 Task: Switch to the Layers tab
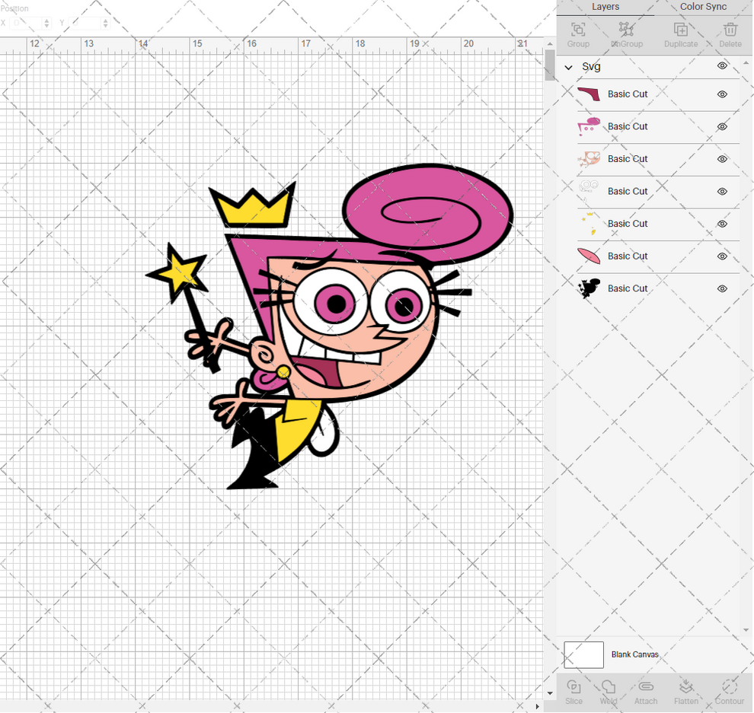pyautogui.click(x=605, y=7)
